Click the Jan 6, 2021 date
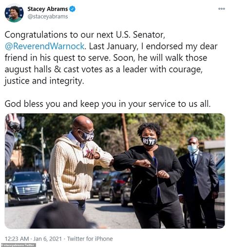Image resolution: width=231 pixels, height=247 pixels. (48, 239)
